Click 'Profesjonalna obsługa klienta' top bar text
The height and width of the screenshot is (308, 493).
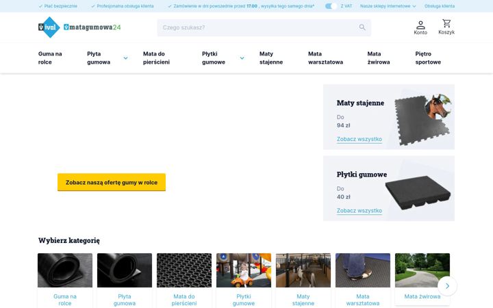125,6
